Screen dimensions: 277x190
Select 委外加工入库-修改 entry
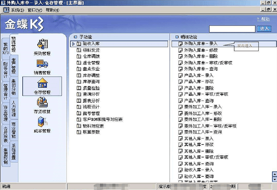click(203, 113)
